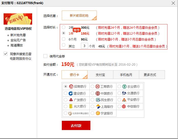The image size is (178, 139).
Task: Select 交通银行 radio button
Action: [x=119, y=93]
